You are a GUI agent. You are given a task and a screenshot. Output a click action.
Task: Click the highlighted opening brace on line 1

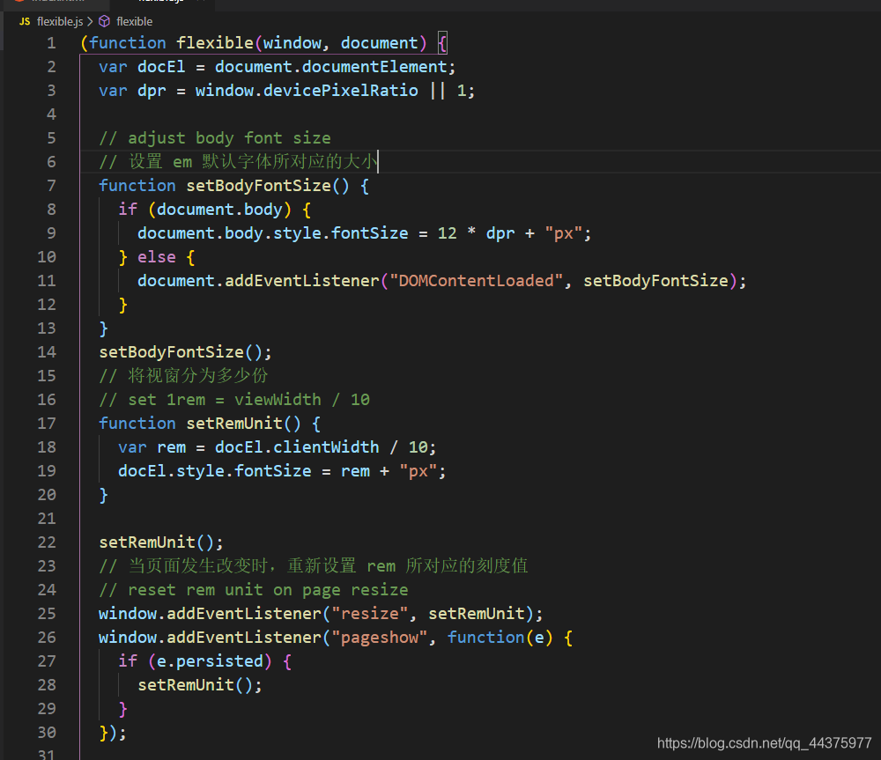coord(442,43)
